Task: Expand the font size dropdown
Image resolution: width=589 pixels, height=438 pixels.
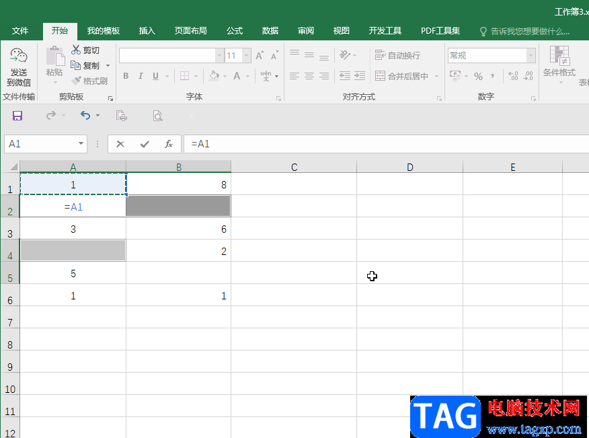Action: coord(246,56)
